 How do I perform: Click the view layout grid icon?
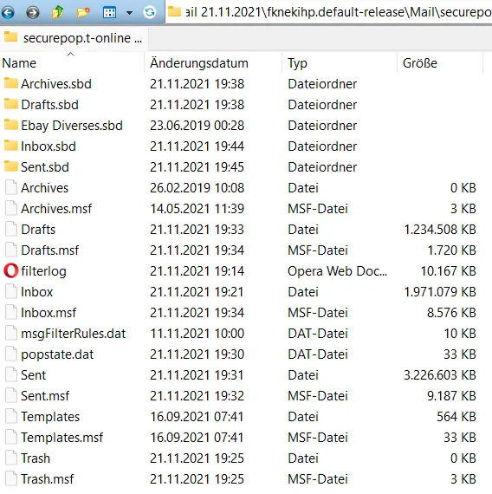click(x=109, y=13)
